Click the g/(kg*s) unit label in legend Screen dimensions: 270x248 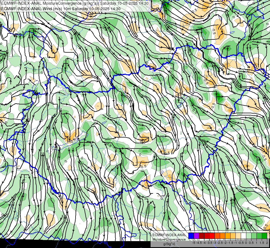(169, 244)
